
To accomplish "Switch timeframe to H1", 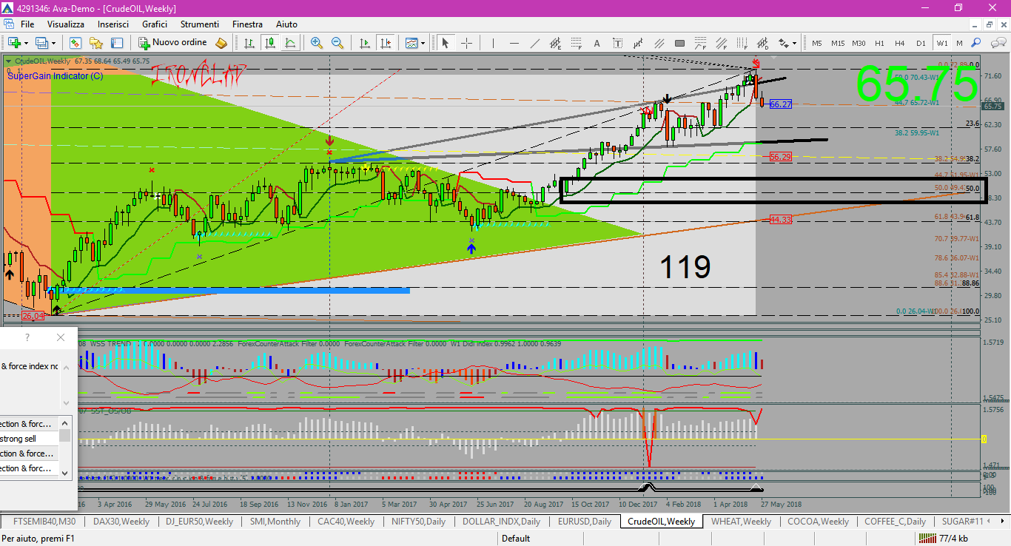I will point(879,43).
